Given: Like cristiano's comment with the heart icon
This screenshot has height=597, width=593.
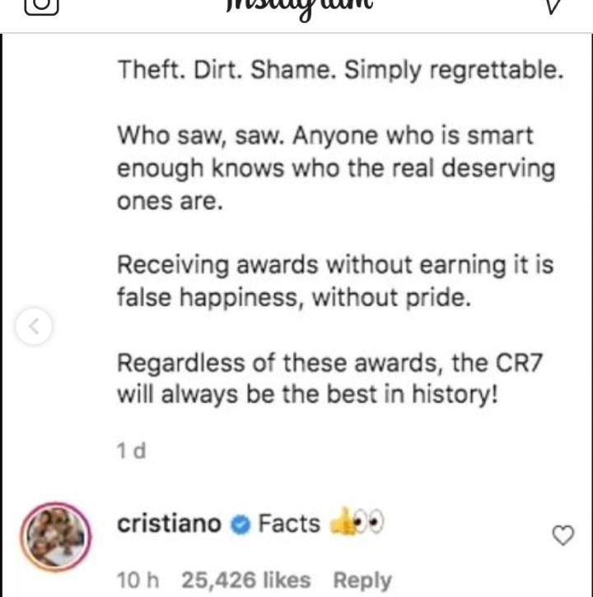Looking at the screenshot, I should (563, 535).
